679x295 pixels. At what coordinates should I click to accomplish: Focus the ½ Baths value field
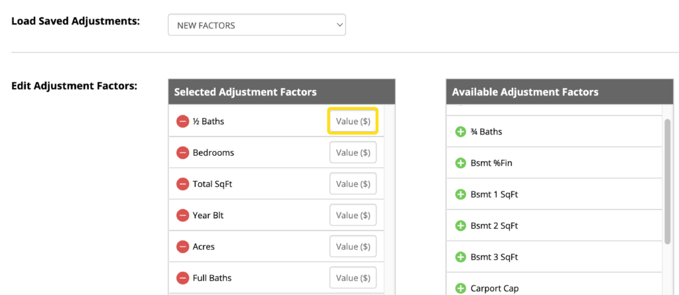[x=353, y=121]
